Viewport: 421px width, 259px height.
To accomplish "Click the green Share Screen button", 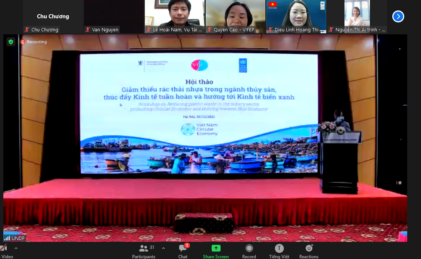I will tap(216, 251).
